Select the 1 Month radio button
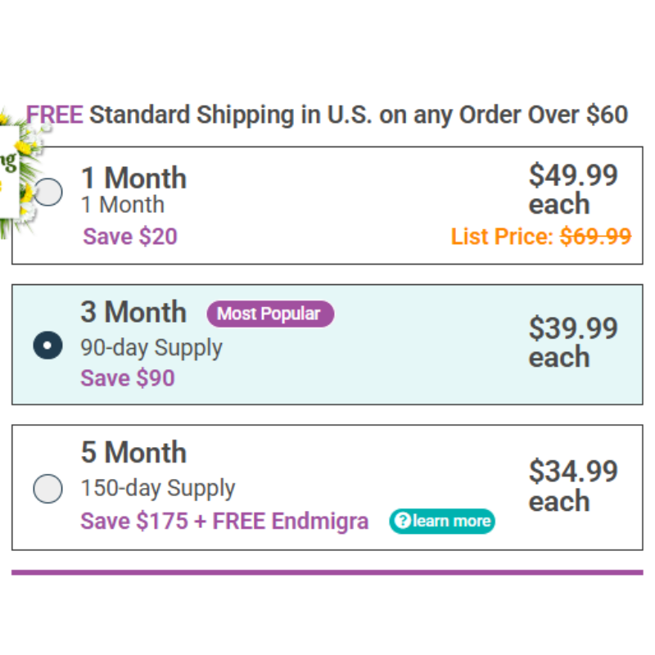 click(48, 192)
